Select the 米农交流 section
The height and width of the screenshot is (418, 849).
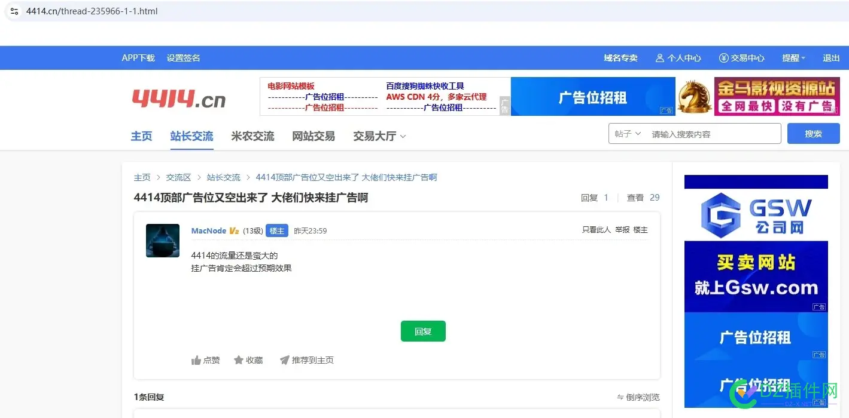(252, 136)
